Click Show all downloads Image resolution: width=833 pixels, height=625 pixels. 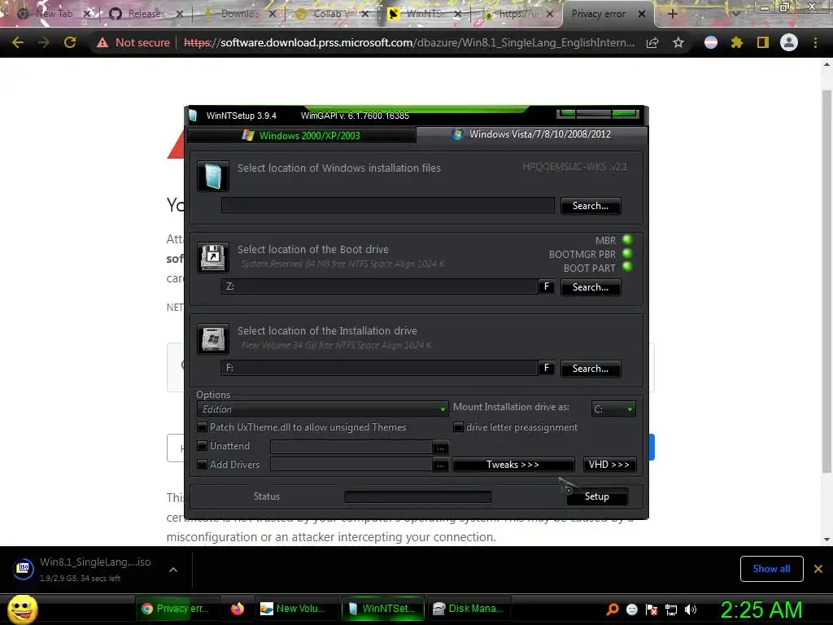pyautogui.click(x=771, y=569)
